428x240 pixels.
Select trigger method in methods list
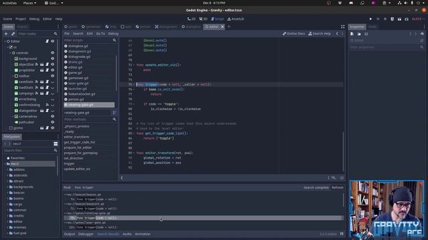[x=69, y=163]
